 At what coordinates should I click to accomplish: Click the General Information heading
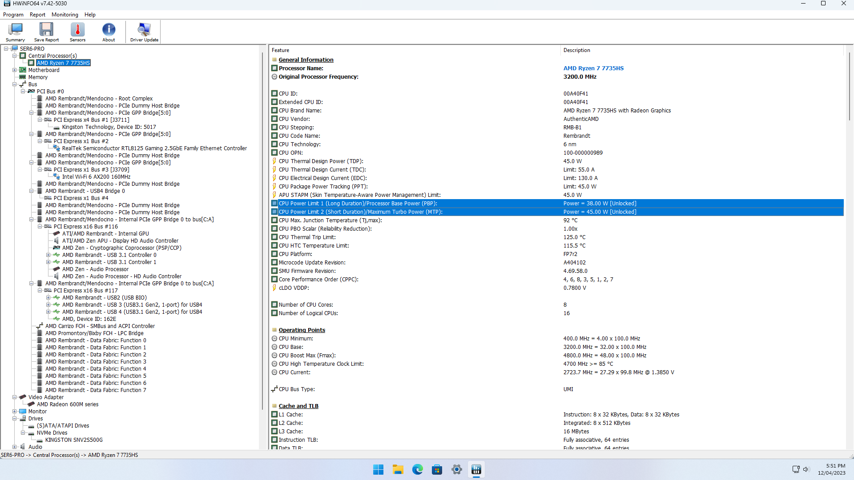(306, 60)
